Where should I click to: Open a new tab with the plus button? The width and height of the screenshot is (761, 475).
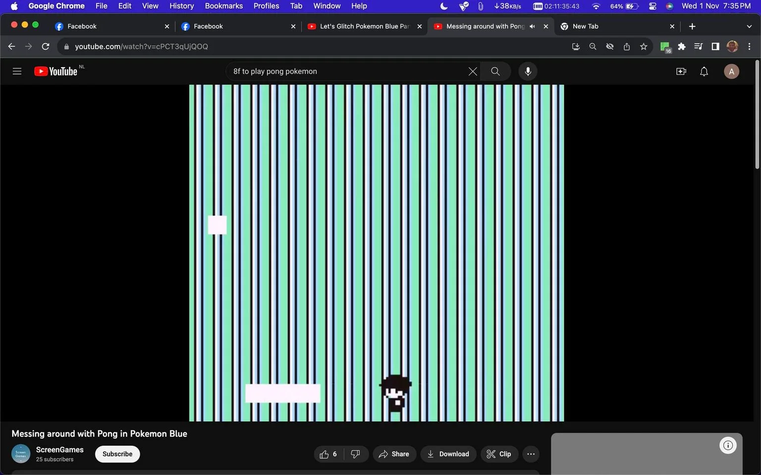point(692,26)
